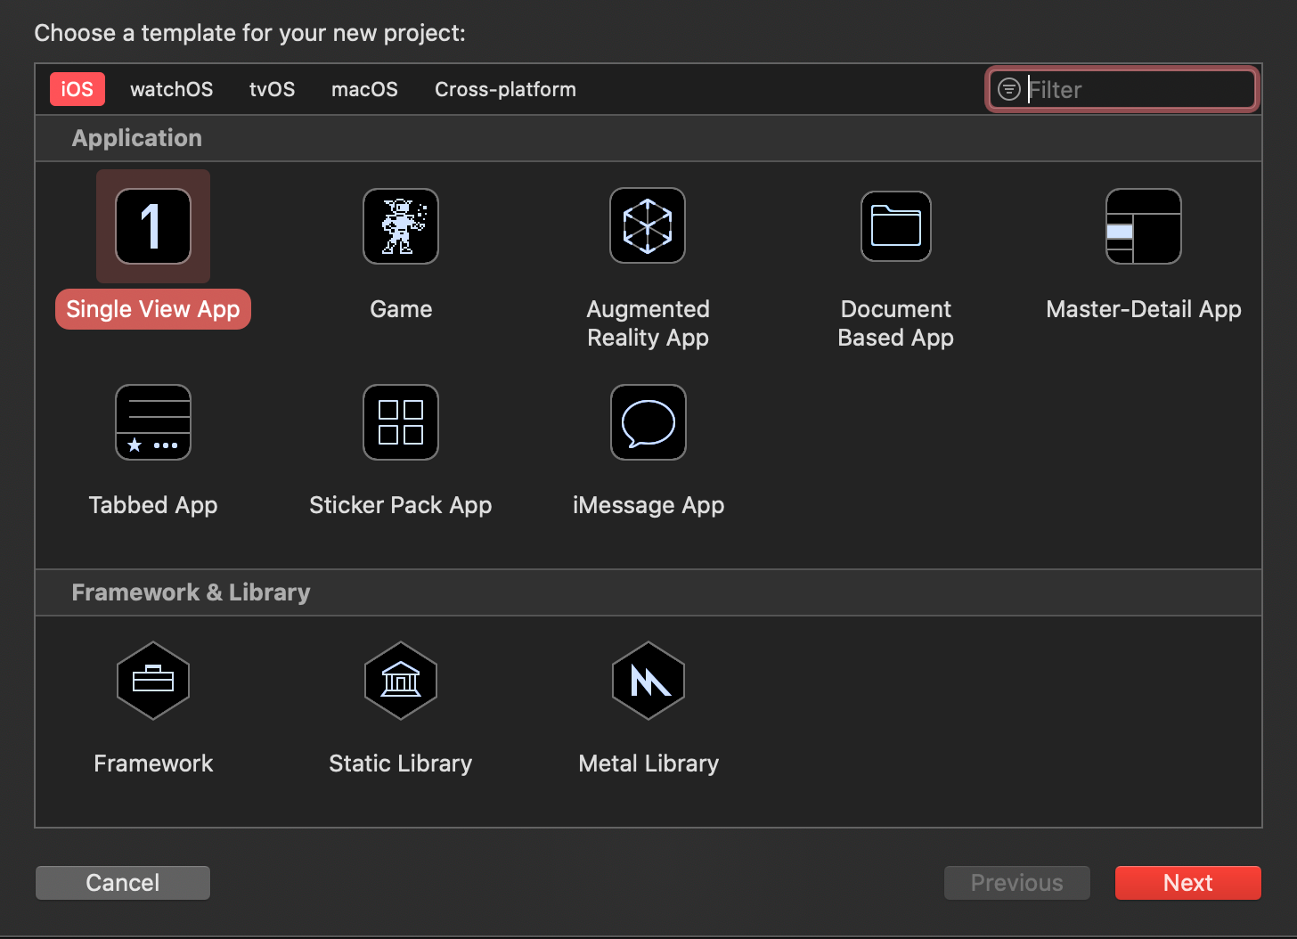Switch to the iOS platform tab
This screenshot has height=939, width=1297.
[77, 89]
